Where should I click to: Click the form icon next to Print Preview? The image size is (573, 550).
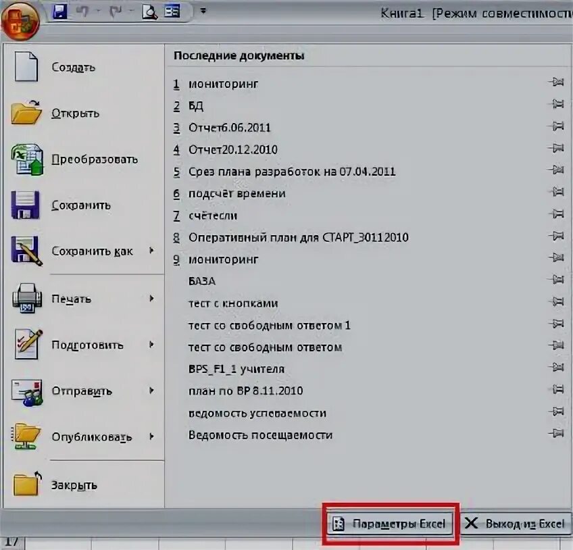(172, 11)
